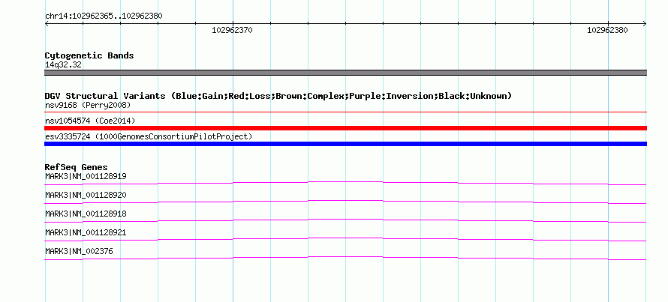Click the nsv9168 (Perry2008) variant label
This screenshot has height=302, width=668.
point(88,105)
